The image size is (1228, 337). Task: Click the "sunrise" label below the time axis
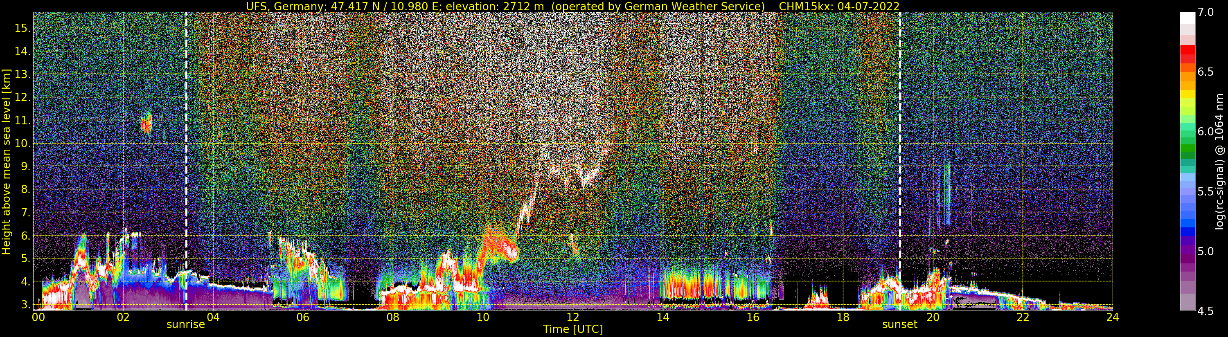tap(185, 325)
